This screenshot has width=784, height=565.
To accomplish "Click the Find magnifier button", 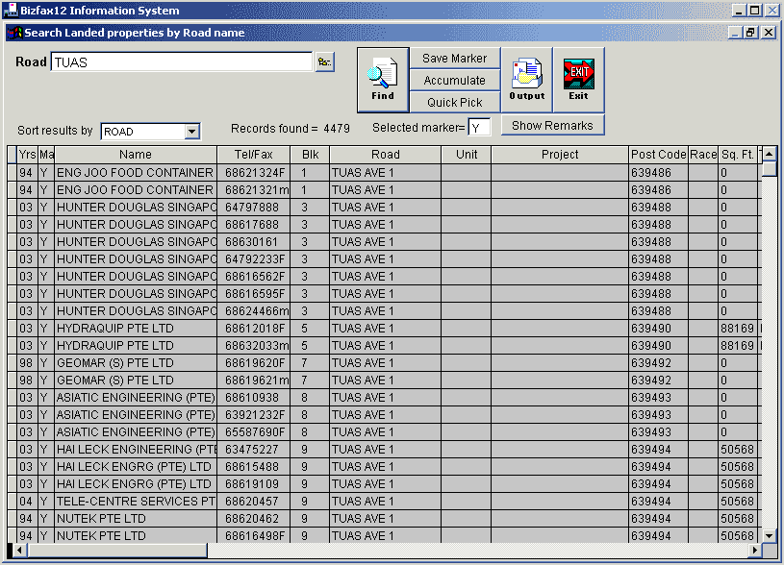I will pos(383,80).
